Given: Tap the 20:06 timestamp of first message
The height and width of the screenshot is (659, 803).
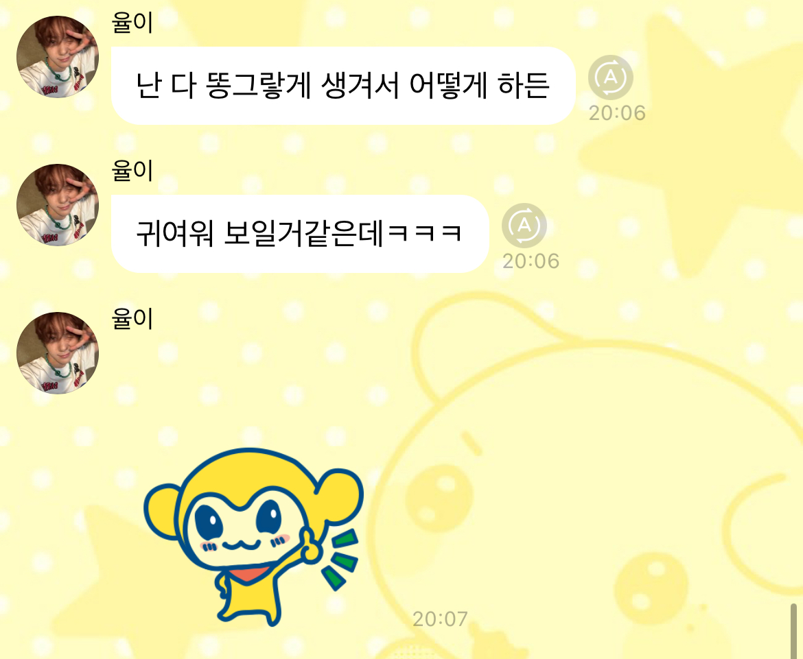Looking at the screenshot, I should [617, 113].
